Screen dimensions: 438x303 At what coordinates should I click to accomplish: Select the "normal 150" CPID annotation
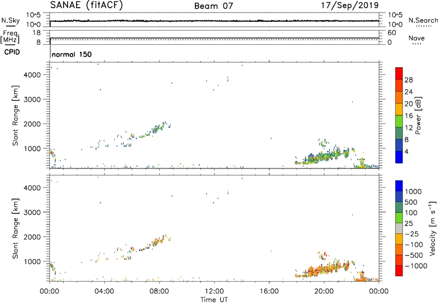72,54
